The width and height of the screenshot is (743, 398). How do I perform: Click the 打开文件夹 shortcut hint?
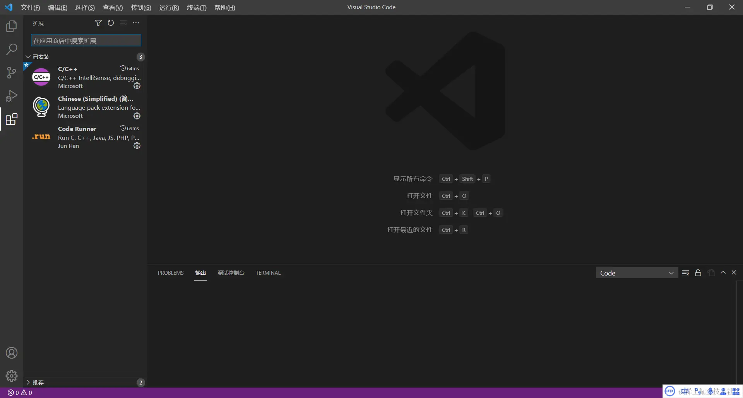tap(416, 213)
